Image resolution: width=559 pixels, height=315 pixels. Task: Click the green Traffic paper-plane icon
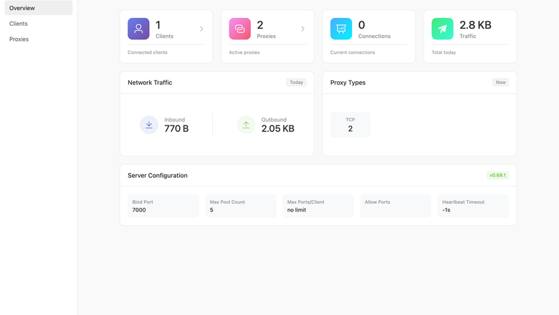tap(442, 29)
